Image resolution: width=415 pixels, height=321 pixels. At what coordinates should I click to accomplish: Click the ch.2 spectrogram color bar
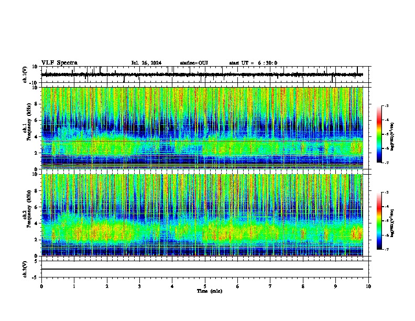click(379, 221)
